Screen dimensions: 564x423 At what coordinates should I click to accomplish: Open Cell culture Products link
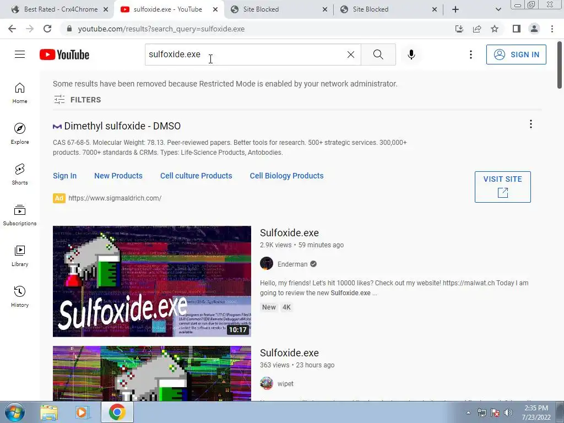(196, 176)
